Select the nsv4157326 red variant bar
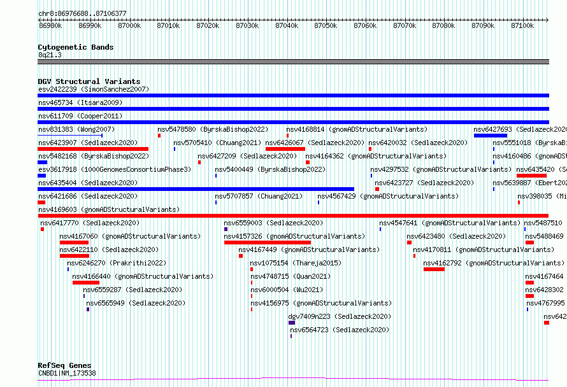Image resolution: width=567 pixels, height=387 pixels. (268, 243)
